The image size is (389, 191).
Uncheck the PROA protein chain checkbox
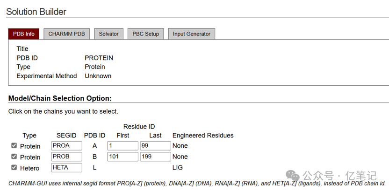point(14,146)
